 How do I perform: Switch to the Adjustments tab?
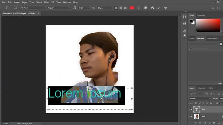(212, 39)
